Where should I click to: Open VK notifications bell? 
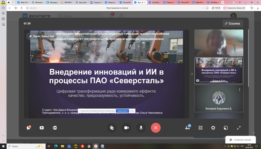click(111, 16)
